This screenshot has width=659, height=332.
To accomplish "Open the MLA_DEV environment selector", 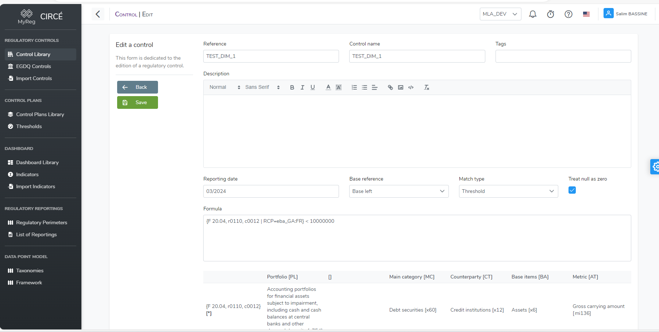I will (500, 14).
